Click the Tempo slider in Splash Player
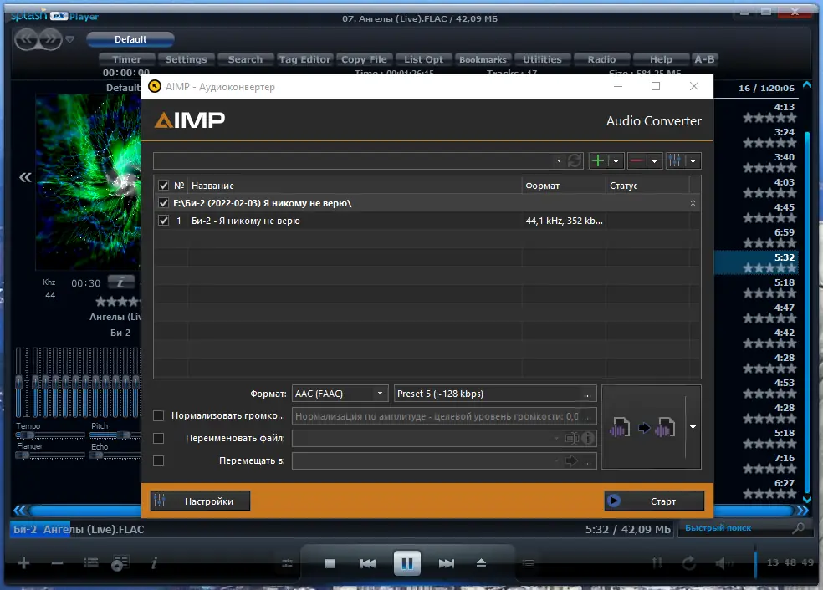The width and height of the screenshot is (823, 590). (x=50, y=435)
